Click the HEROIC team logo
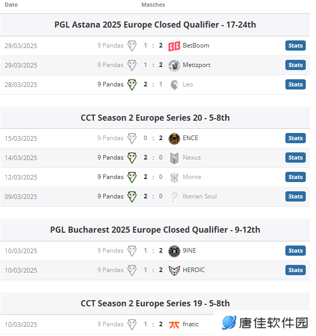The width and height of the screenshot is (316, 336). [174, 271]
